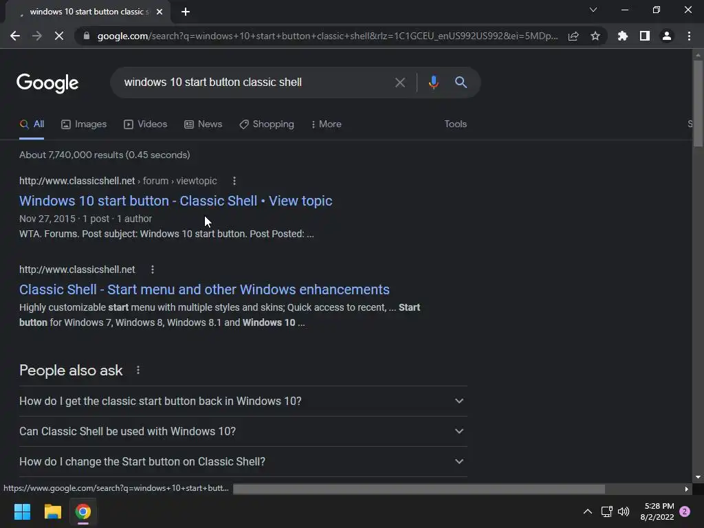Click the http://www.classicshell.net forum breadcrumb

pyautogui.click(x=118, y=181)
